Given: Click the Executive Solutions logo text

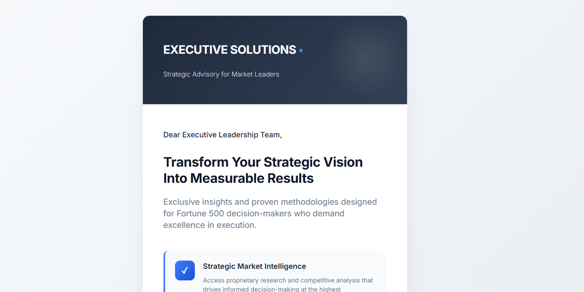Looking at the screenshot, I should 230,50.
